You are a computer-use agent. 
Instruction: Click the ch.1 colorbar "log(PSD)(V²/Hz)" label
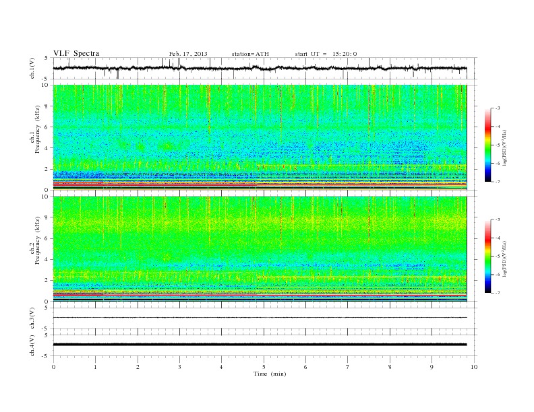tap(504, 147)
